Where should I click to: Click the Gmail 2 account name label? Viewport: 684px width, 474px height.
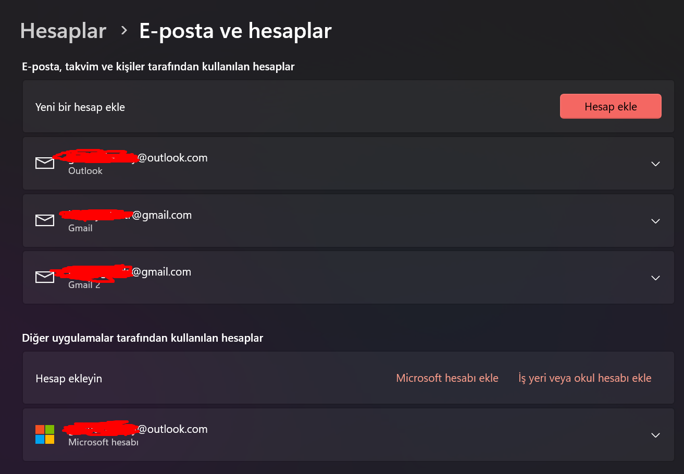pos(84,285)
